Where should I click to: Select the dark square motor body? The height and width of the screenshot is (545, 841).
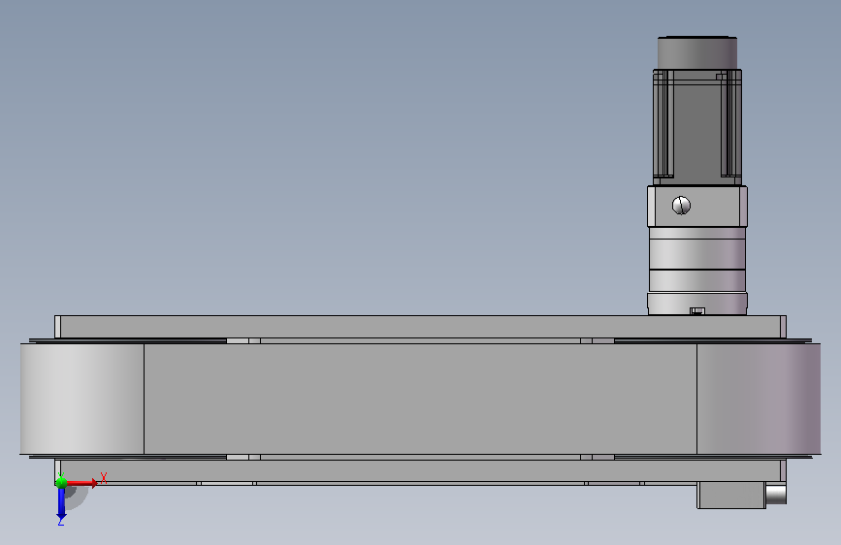tap(697, 127)
